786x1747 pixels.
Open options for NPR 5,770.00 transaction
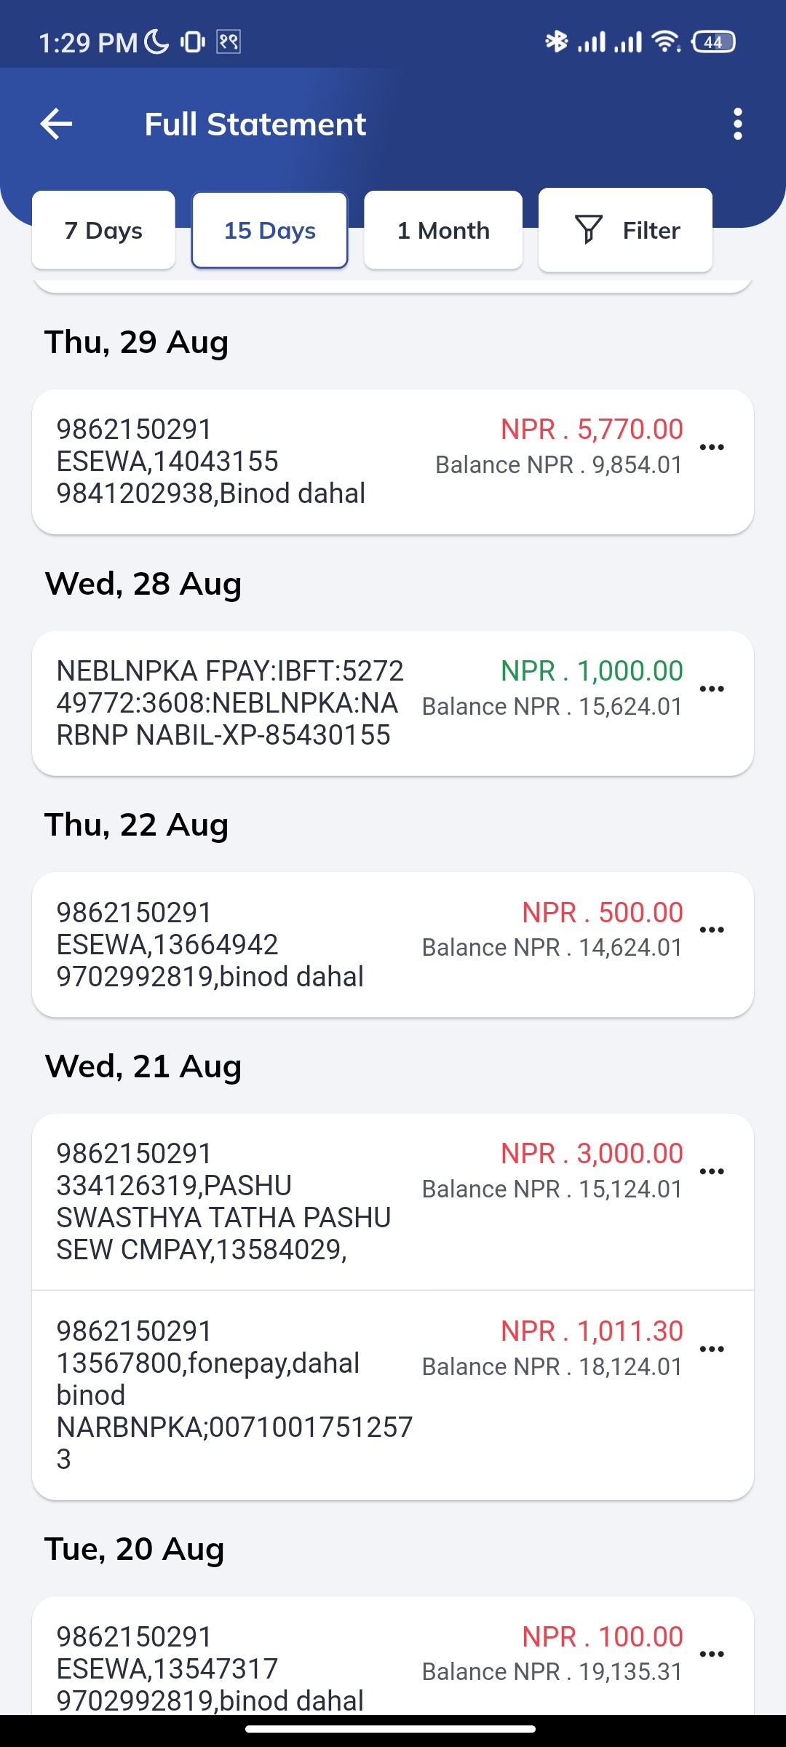coord(711,447)
